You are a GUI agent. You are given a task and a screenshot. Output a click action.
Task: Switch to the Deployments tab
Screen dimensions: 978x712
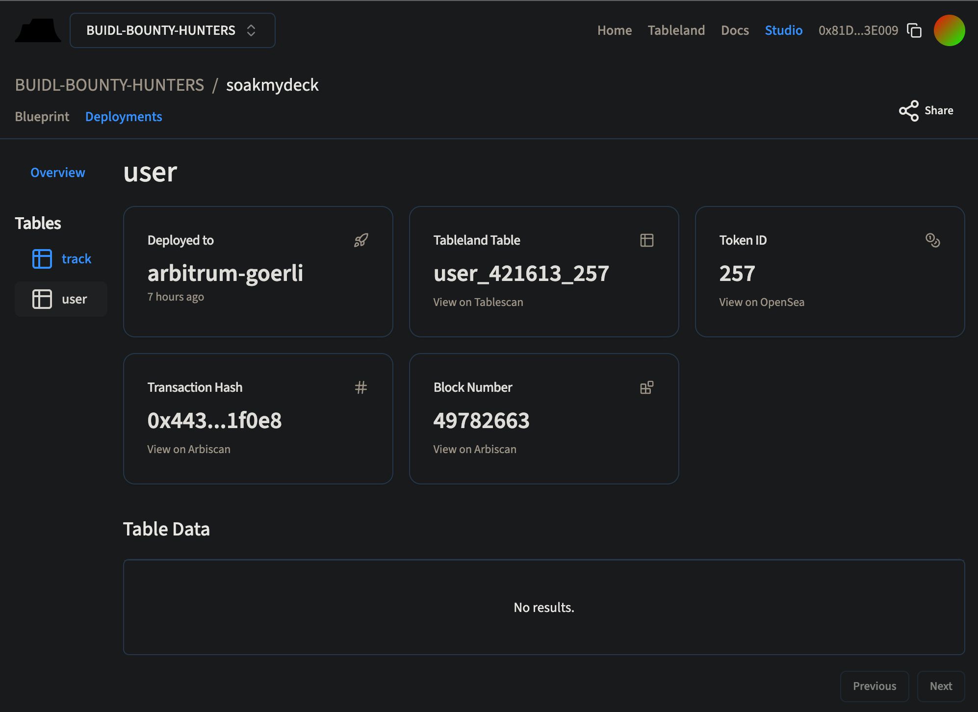point(124,117)
